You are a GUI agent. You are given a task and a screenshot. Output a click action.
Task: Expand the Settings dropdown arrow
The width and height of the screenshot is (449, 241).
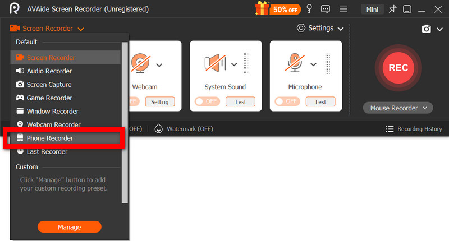coord(341,28)
